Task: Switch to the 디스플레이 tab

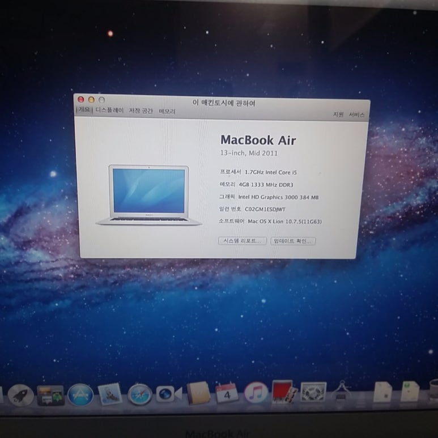Action: tap(109, 110)
